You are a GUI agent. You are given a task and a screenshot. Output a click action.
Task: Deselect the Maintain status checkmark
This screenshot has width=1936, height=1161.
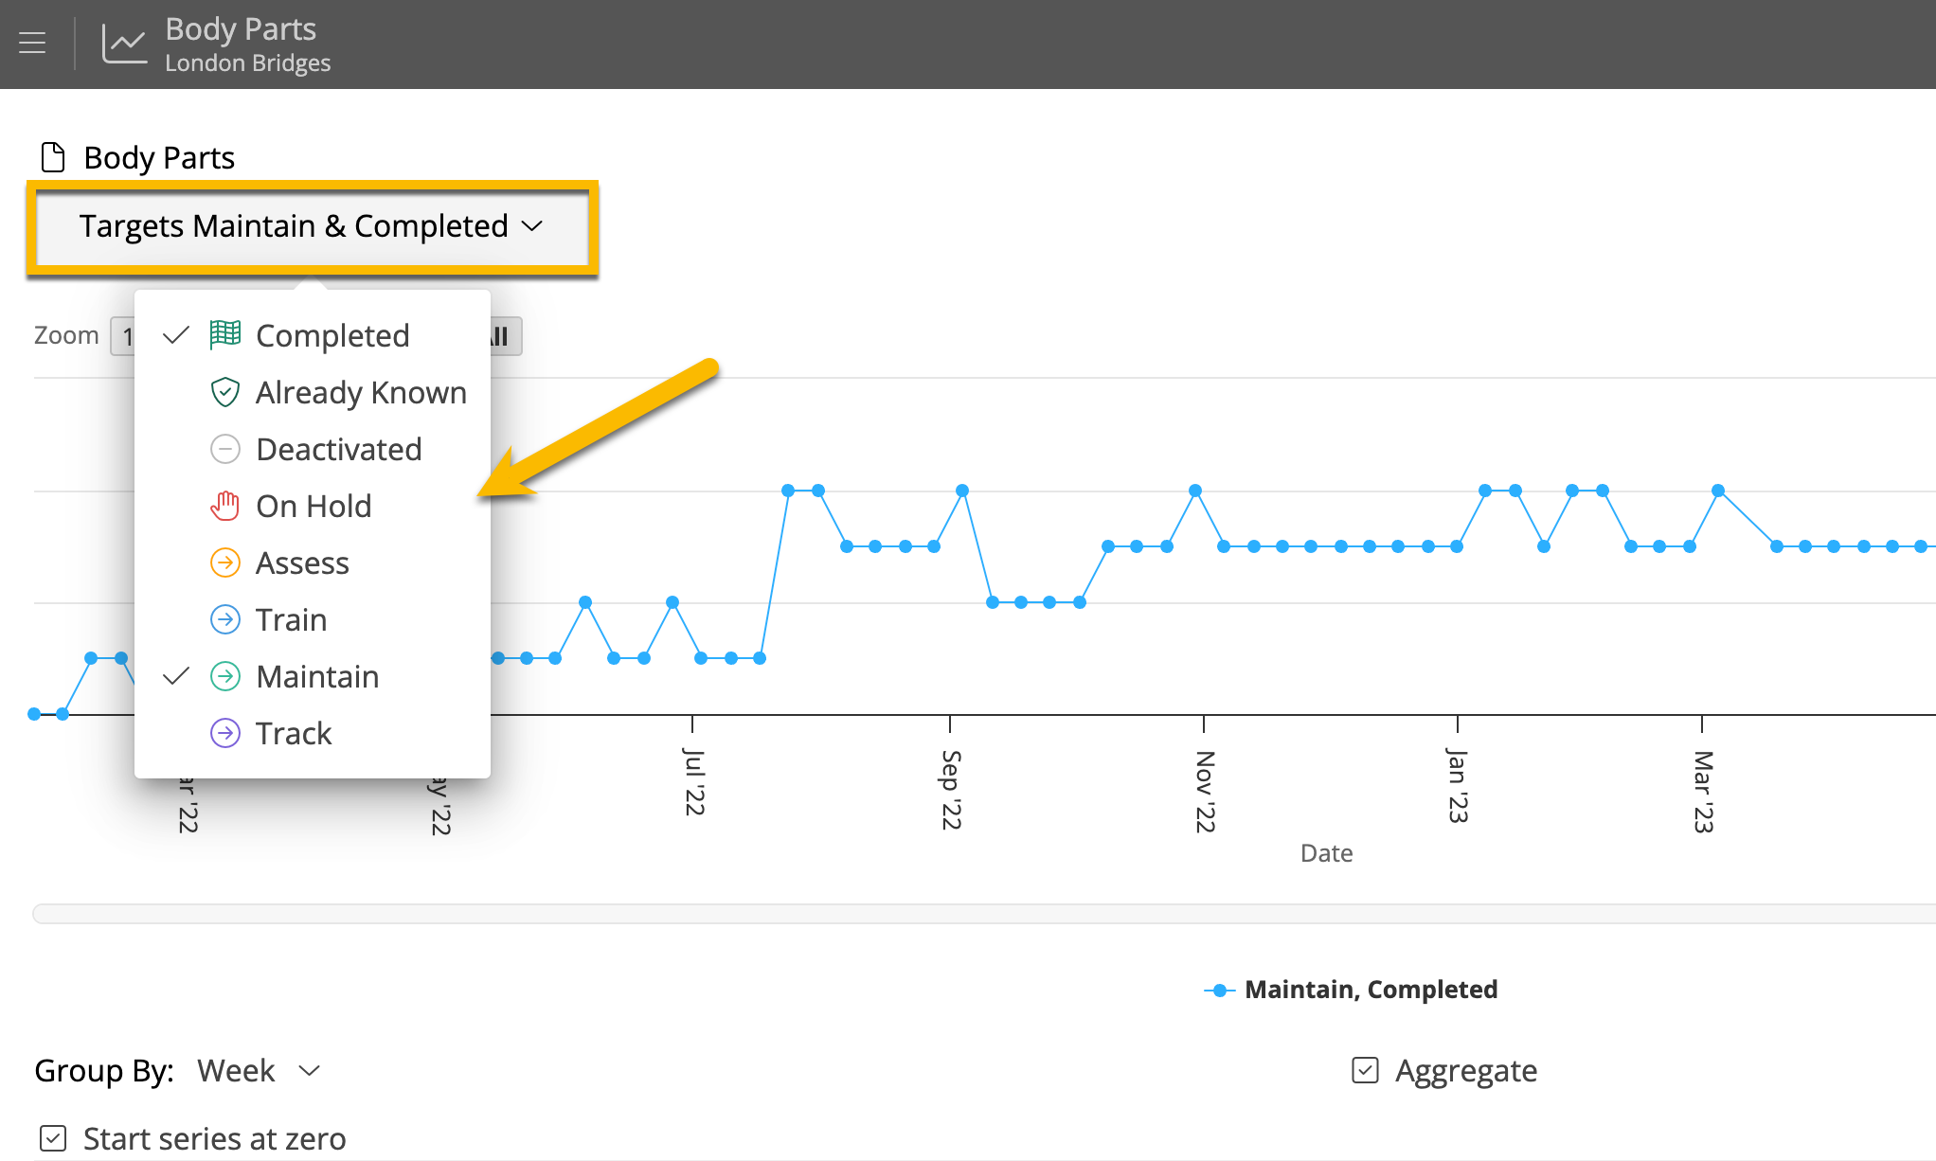click(x=175, y=676)
